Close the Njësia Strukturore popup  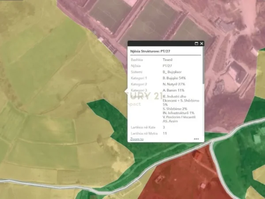(202, 44)
